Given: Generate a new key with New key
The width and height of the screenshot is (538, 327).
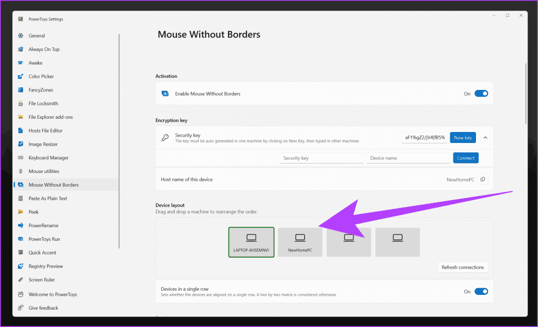Looking at the screenshot, I should tap(463, 138).
